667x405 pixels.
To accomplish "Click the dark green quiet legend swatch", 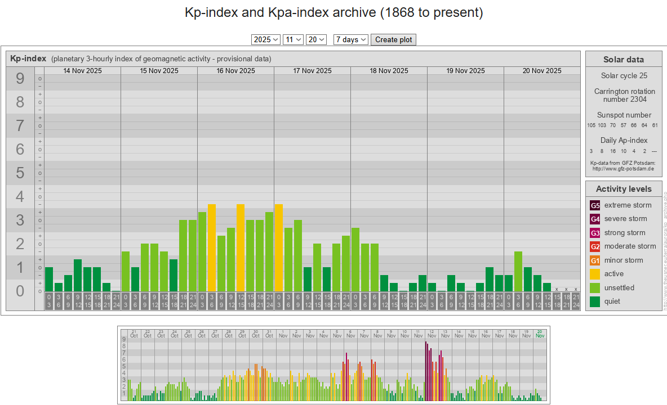I will tap(595, 301).
